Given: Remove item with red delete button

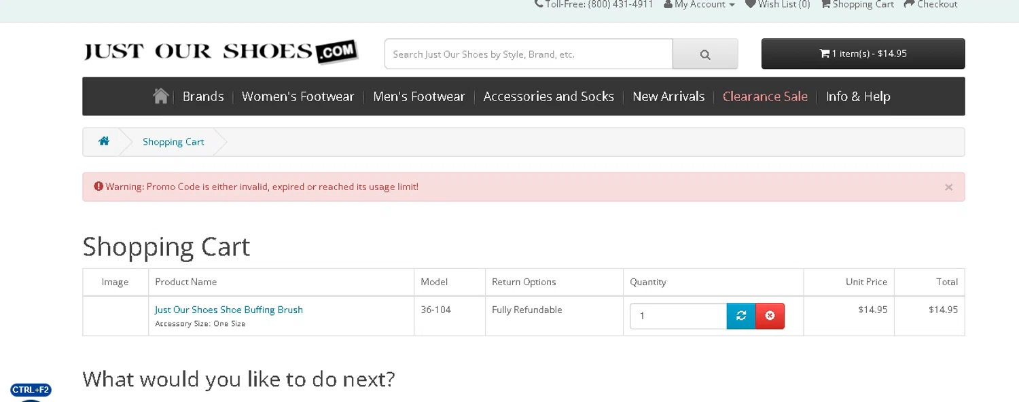Looking at the screenshot, I should pyautogui.click(x=770, y=316).
